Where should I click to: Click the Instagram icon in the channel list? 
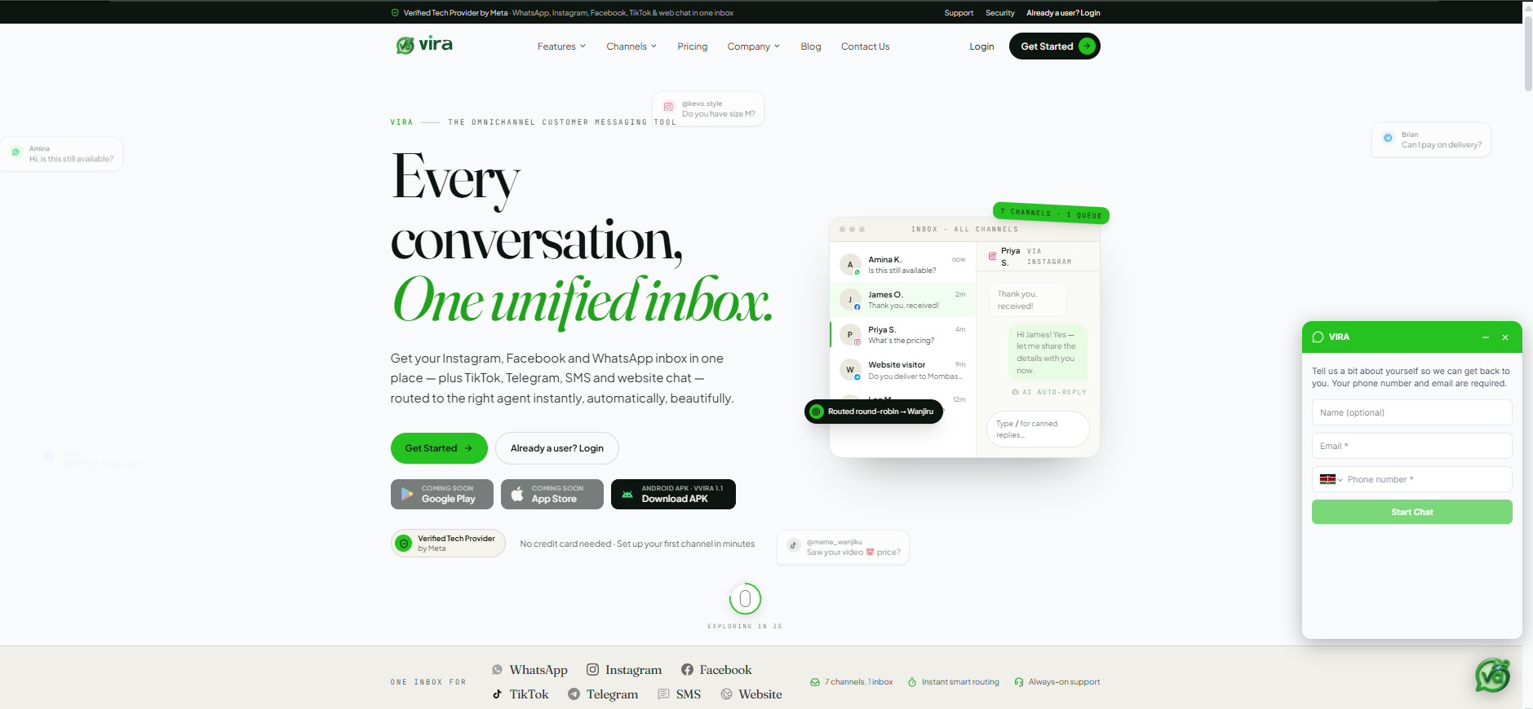coord(593,670)
